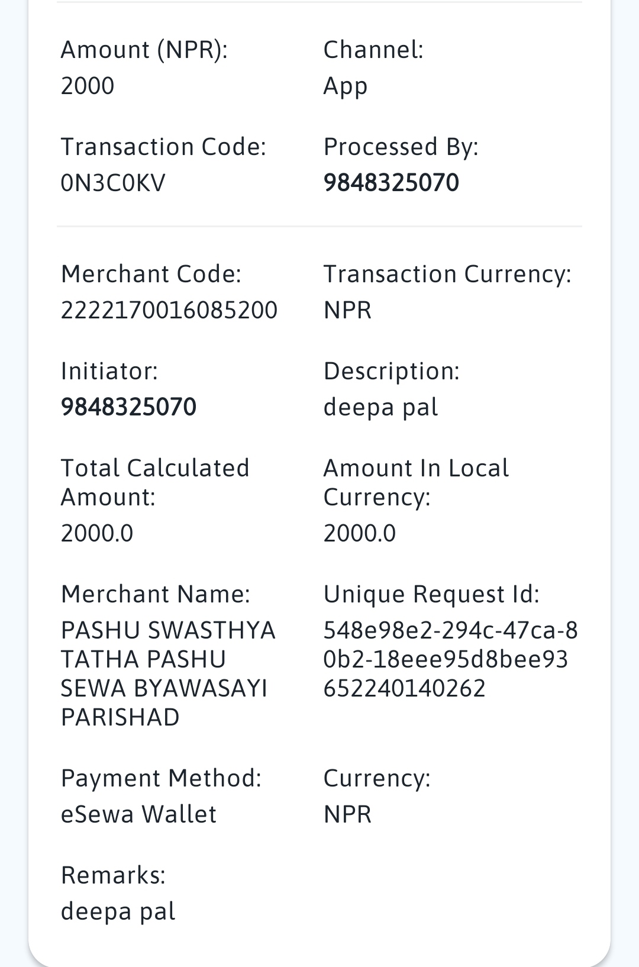Select the merchant code 2222170016085200
639x967 pixels.
click(169, 310)
